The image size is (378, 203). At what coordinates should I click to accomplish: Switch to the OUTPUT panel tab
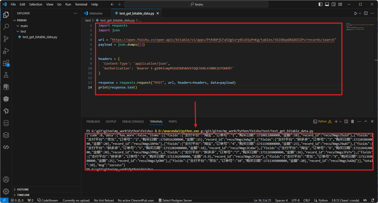(111, 122)
